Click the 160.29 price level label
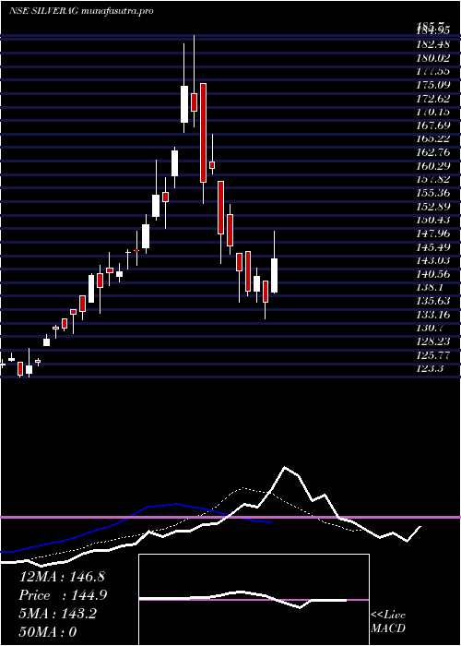 click(x=432, y=166)
